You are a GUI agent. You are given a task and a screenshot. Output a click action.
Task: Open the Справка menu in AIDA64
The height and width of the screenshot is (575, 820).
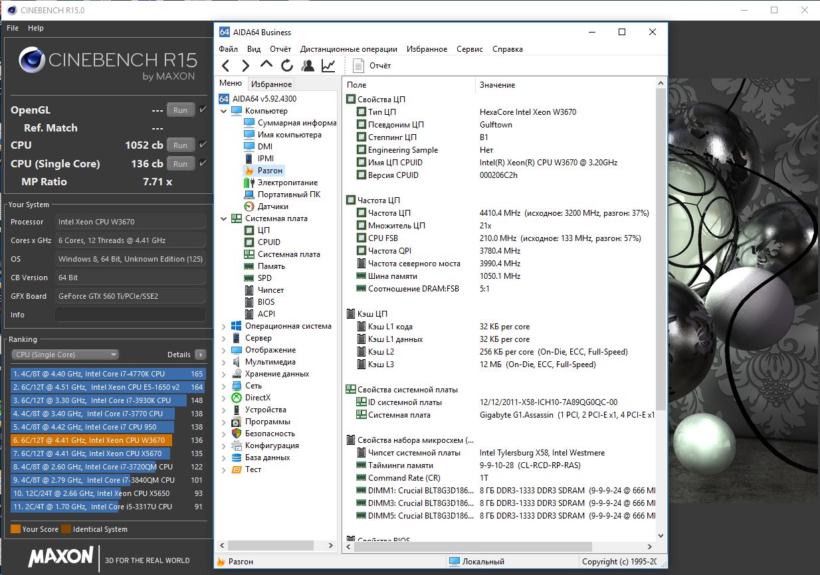[x=508, y=49]
